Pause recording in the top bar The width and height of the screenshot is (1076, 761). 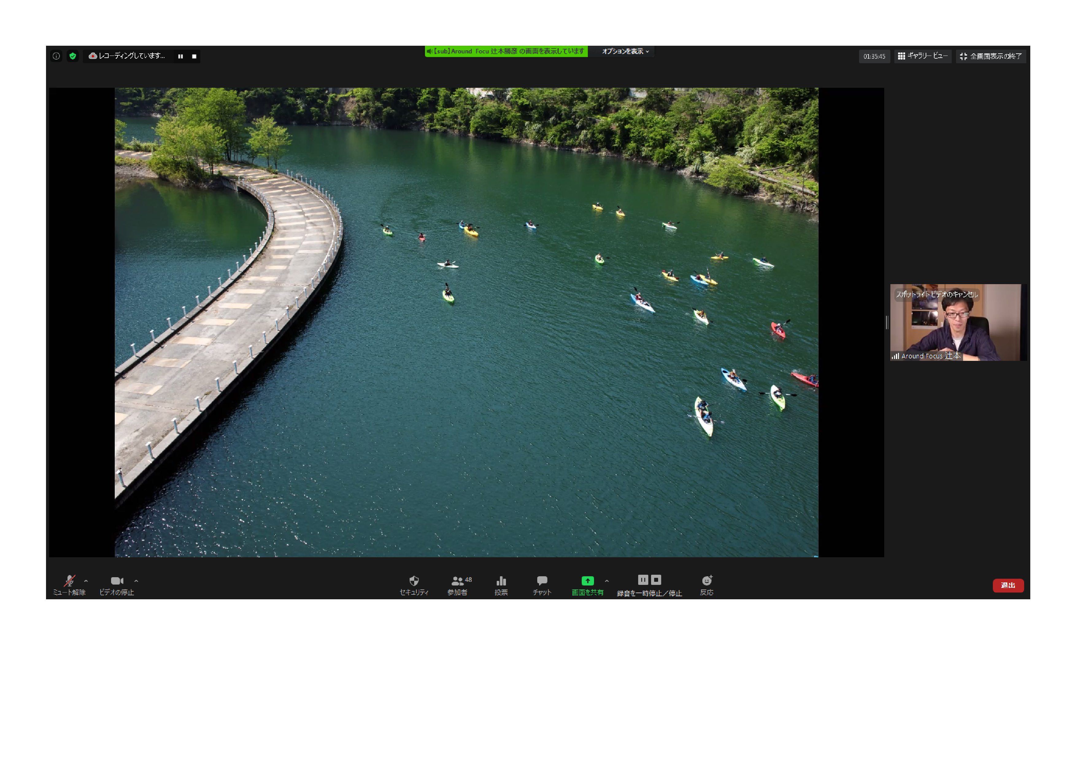click(x=180, y=56)
